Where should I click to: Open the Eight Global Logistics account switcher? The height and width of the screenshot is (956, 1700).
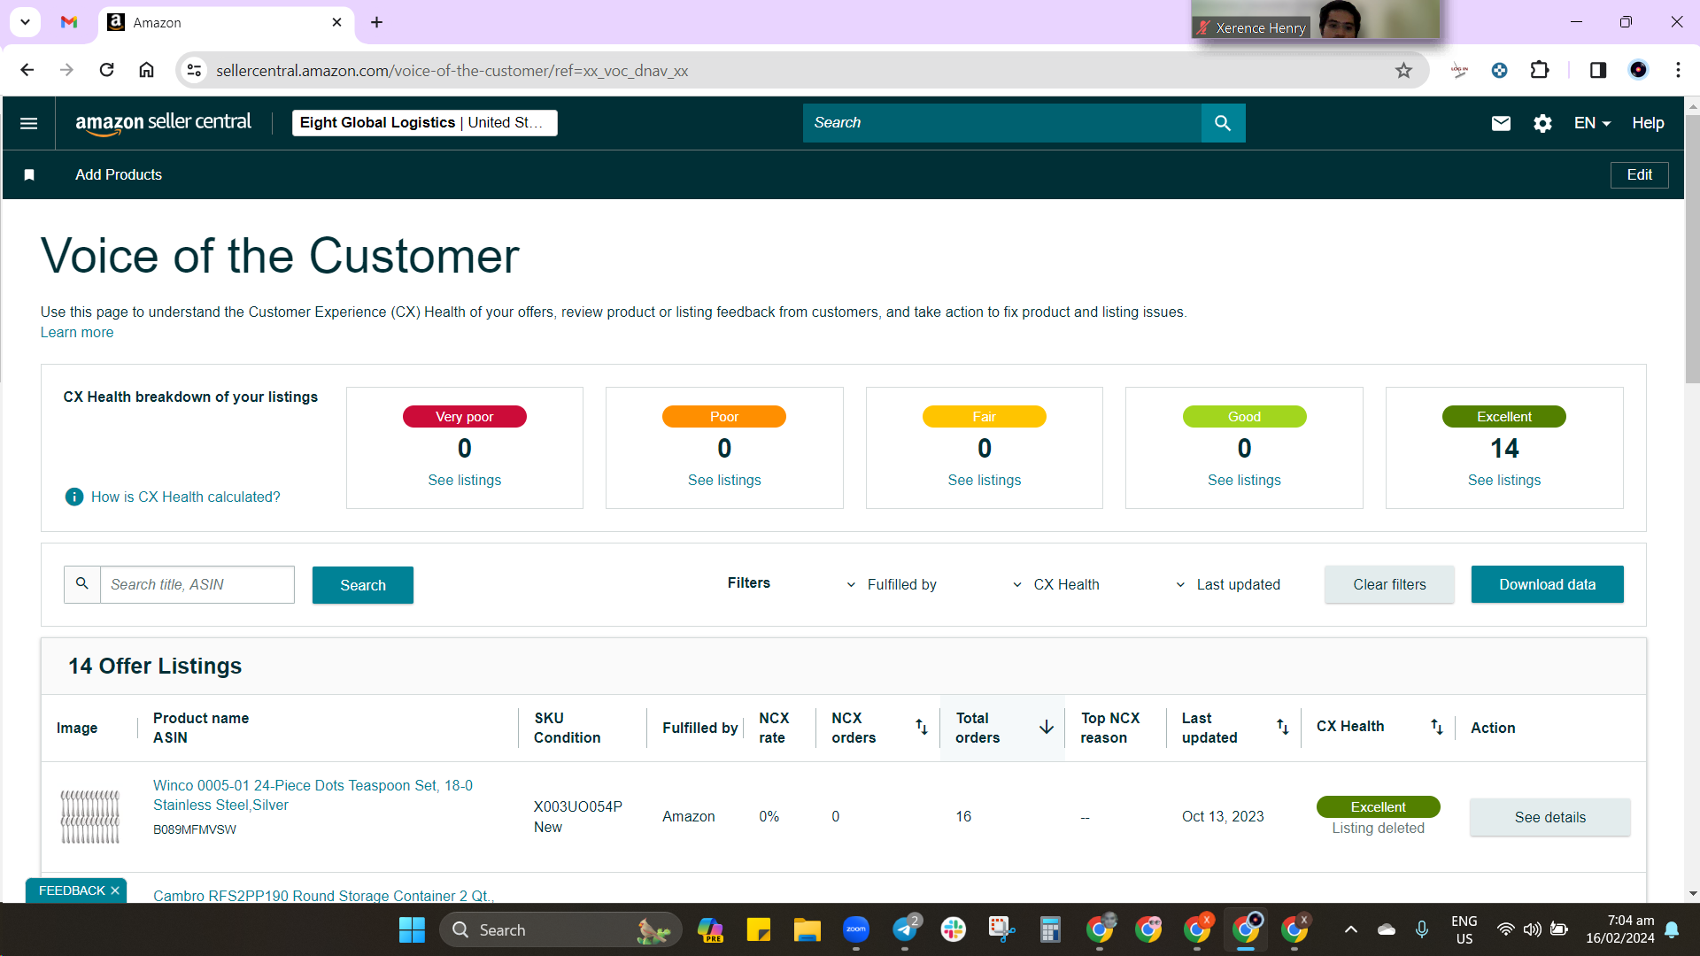pyautogui.click(x=424, y=123)
